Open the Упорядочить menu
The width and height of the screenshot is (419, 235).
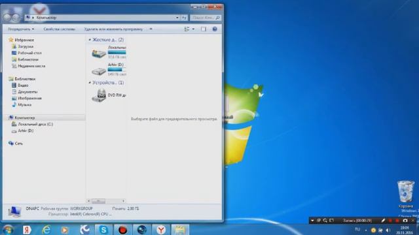point(21,29)
